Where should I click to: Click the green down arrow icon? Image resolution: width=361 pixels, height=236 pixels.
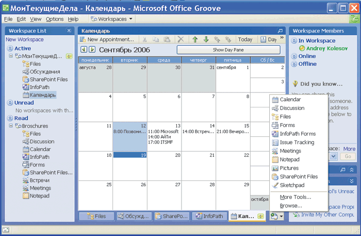(x=206, y=40)
